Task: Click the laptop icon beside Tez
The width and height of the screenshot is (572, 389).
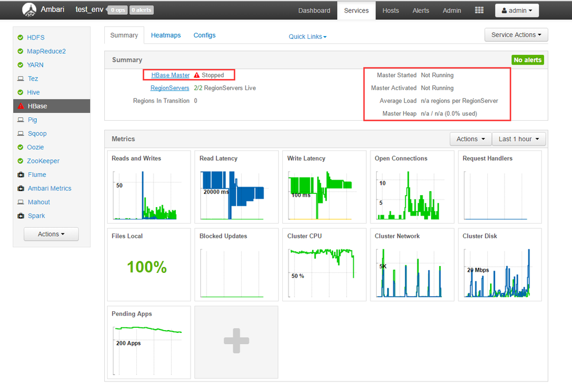Action: 21,79
